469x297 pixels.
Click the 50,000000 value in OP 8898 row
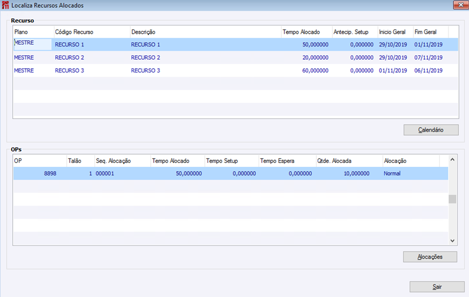click(x=189, y=173)
